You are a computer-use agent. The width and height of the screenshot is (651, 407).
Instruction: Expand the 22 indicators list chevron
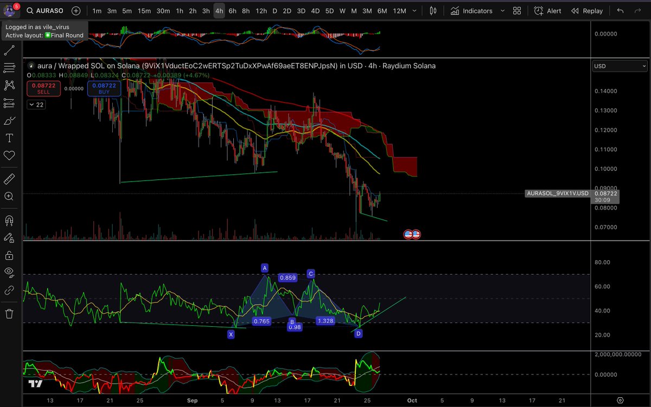point(36,105)
